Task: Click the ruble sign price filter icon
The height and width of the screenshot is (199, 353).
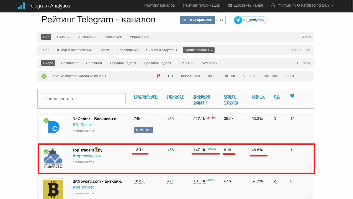Action: (x=158, y=76)
